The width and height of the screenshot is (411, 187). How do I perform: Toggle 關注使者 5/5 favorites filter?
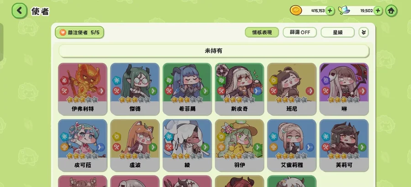(79, 32)
